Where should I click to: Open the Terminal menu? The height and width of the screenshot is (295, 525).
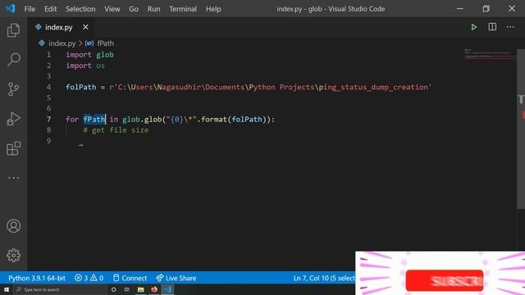[183, 9]
